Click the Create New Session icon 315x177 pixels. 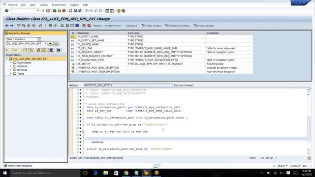pos(107,11)
